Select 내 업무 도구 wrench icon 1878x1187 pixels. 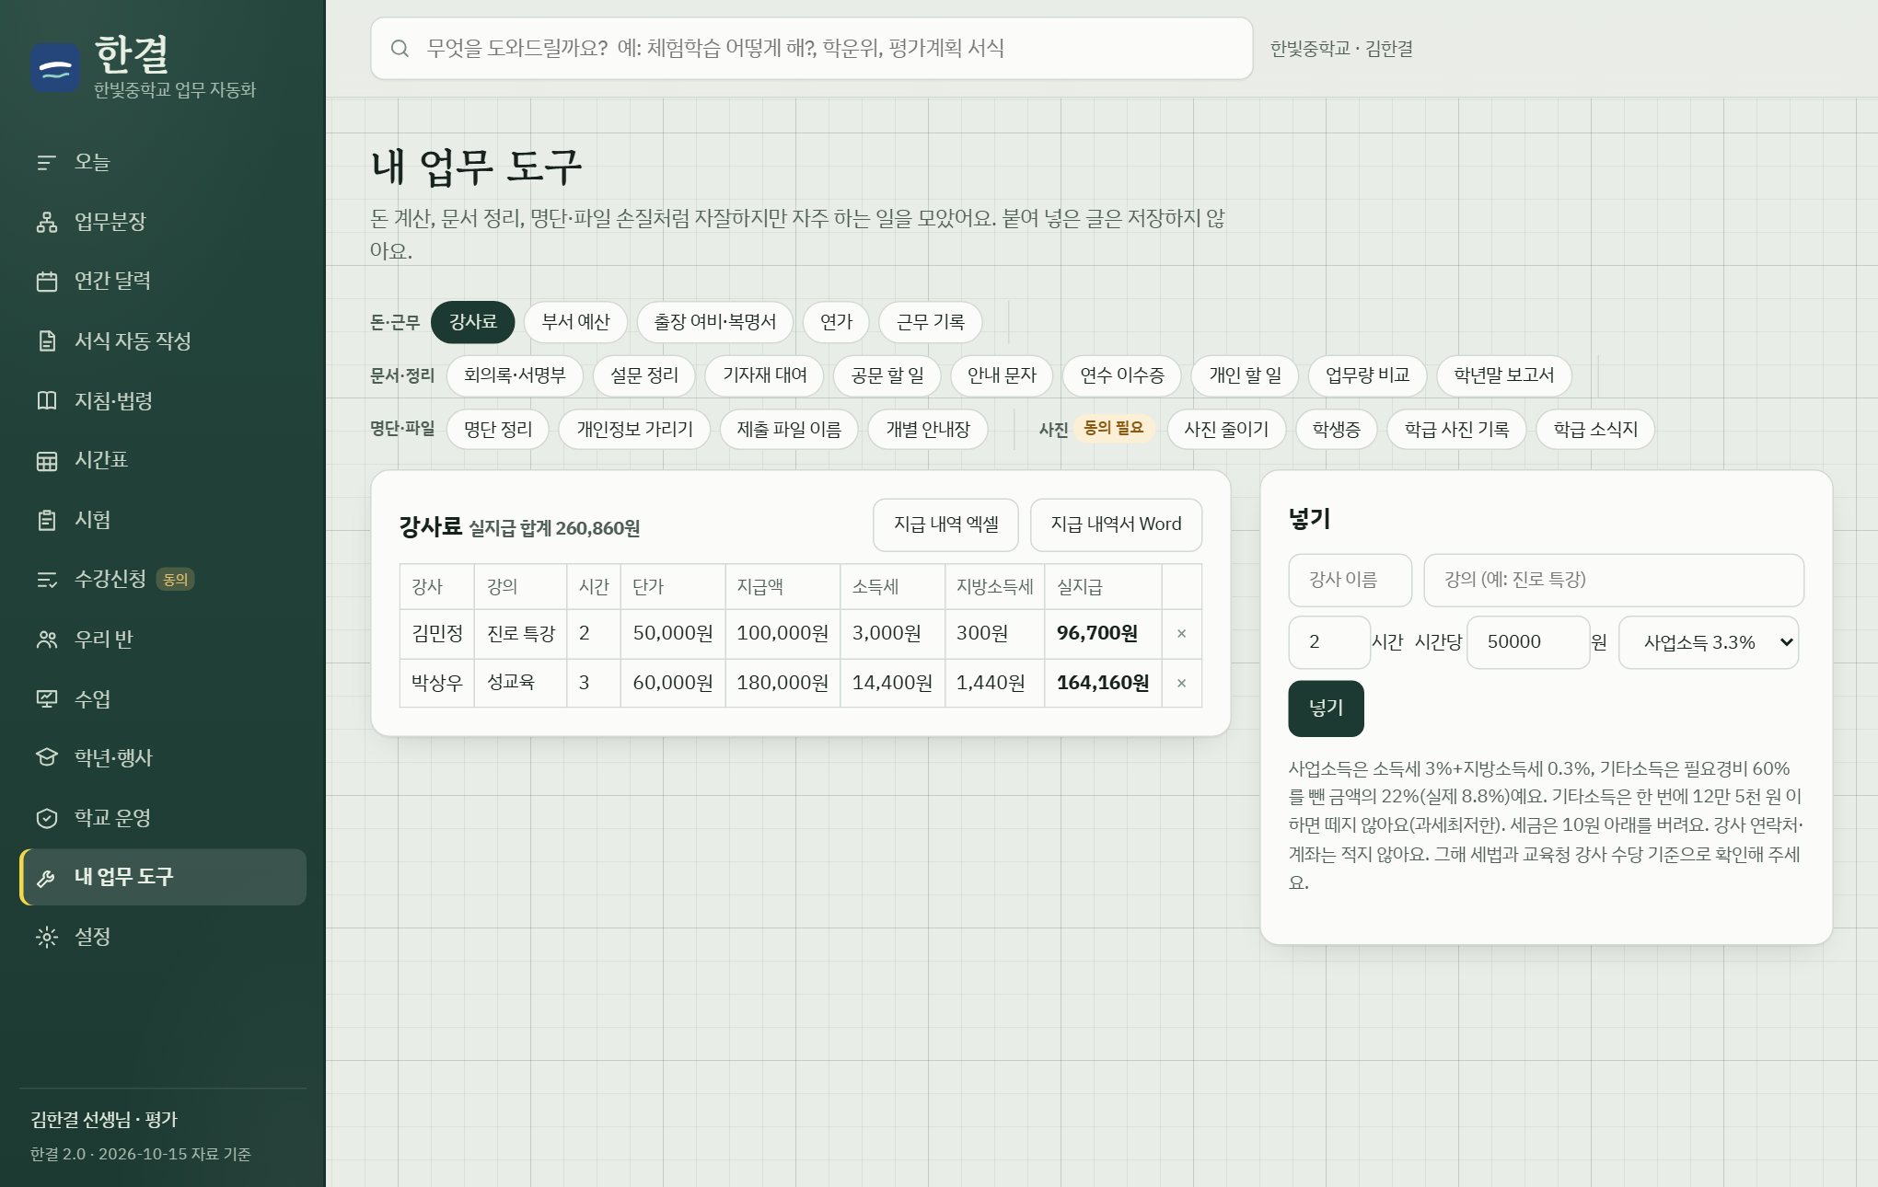(x=46, y=878)
